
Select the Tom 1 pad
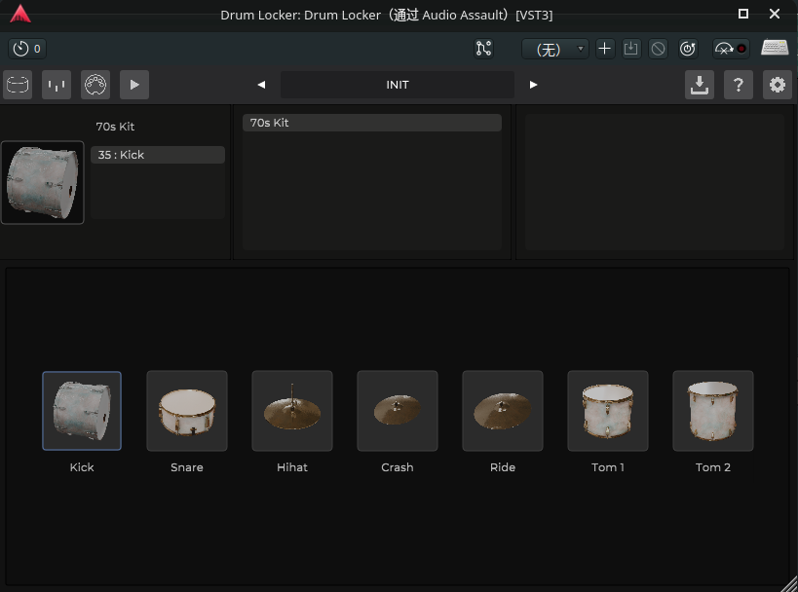tap(608, 411)
